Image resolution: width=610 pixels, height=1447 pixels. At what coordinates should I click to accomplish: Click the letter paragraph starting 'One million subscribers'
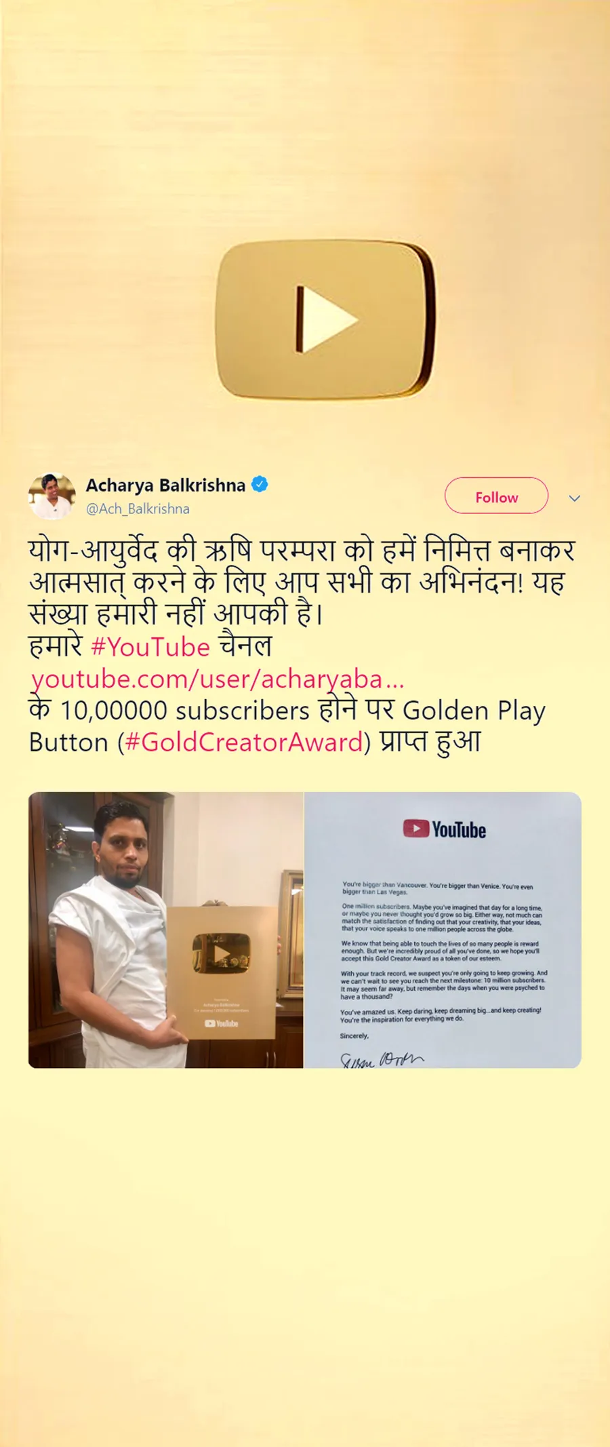pyautogui.click(x=442, y=917)
